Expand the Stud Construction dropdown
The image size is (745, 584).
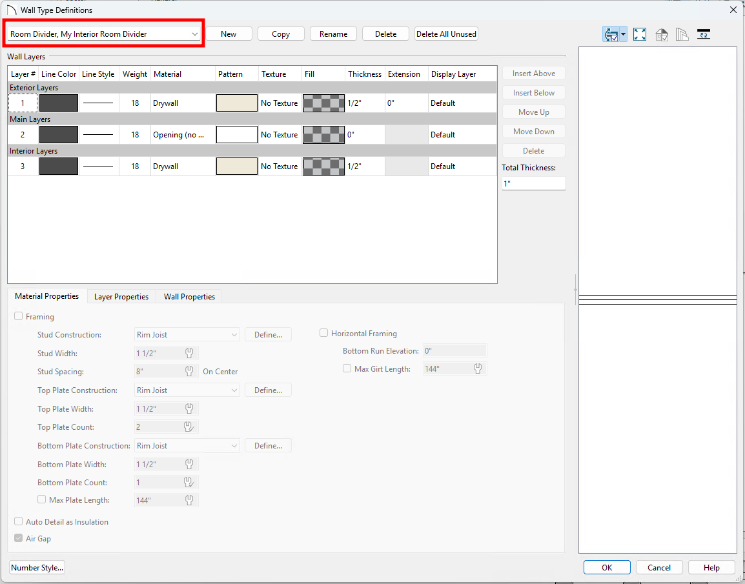point(187,335)
